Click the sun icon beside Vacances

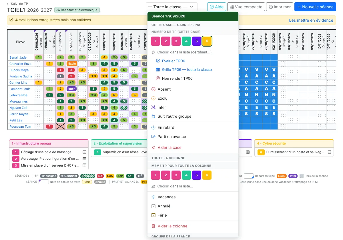(153, 197)
